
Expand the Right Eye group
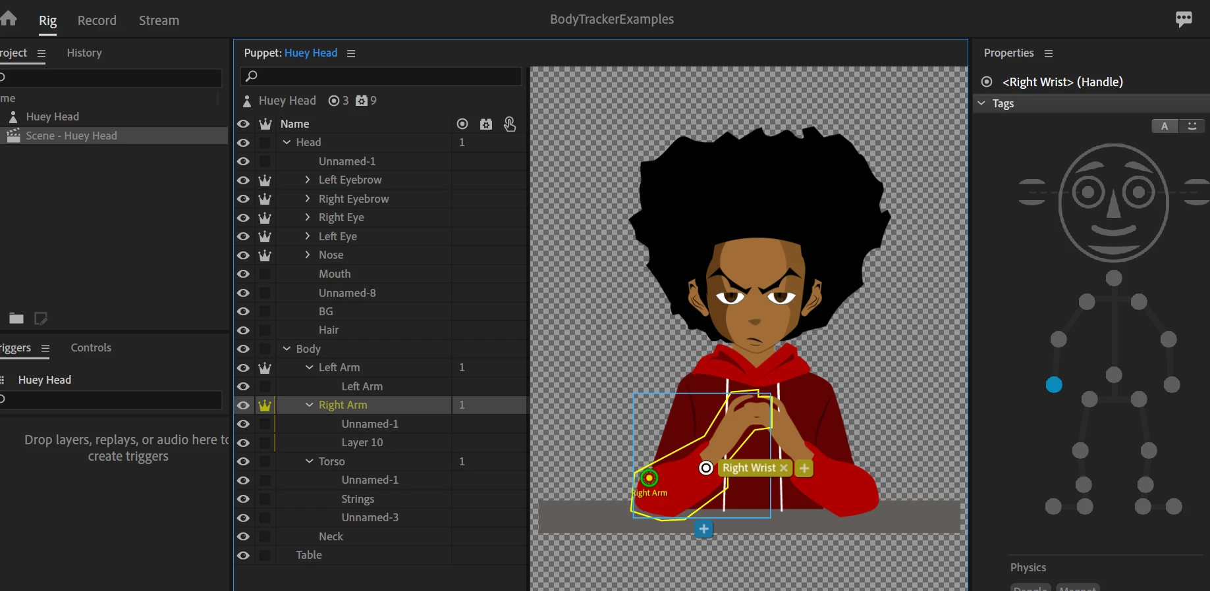pos(307,217)
